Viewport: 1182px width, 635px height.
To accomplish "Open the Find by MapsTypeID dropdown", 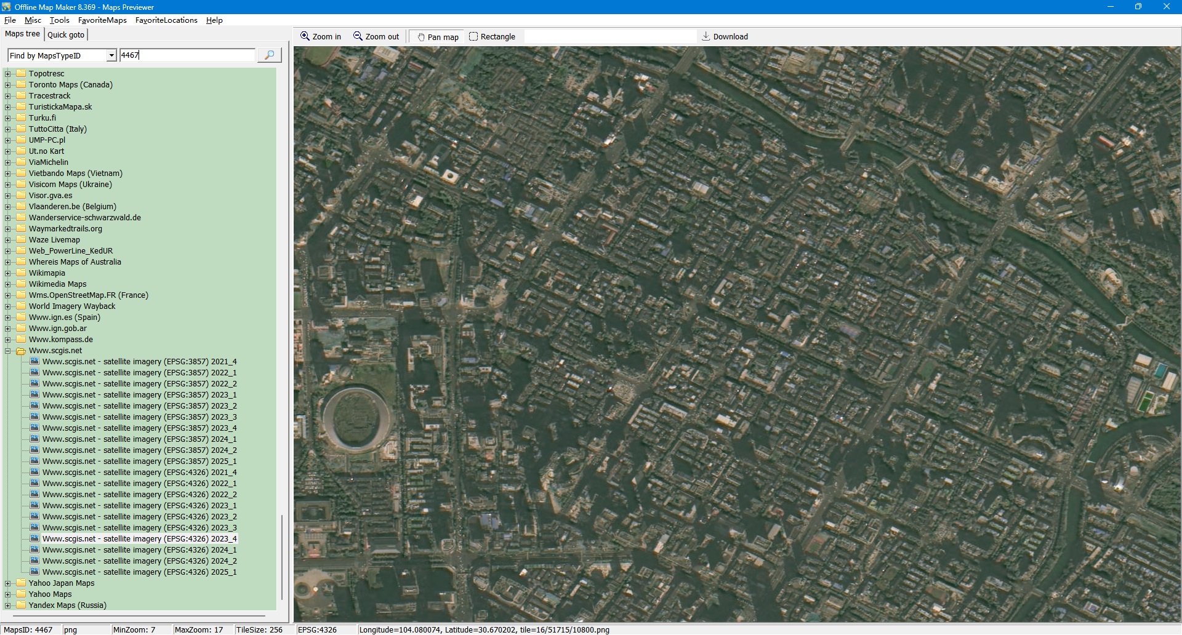I will (111, 56).
